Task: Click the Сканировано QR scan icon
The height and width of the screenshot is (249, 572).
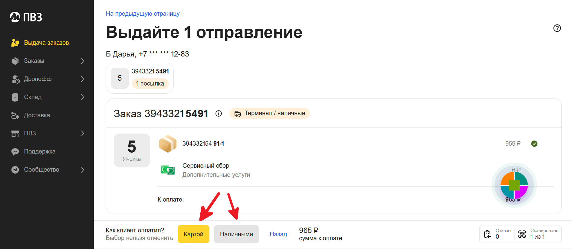Action: (522, 234)
